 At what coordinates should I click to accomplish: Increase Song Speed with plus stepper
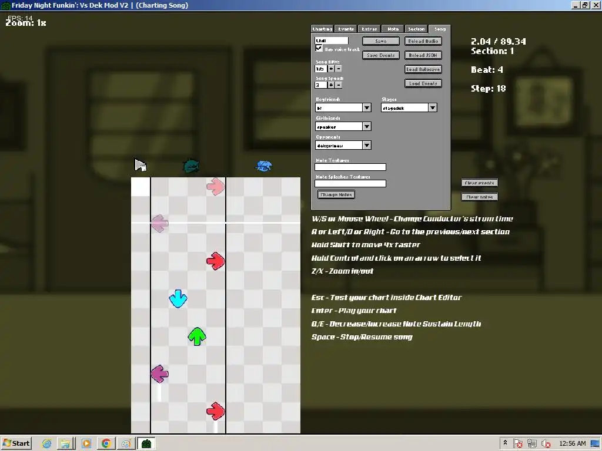(x=331, y=85)
